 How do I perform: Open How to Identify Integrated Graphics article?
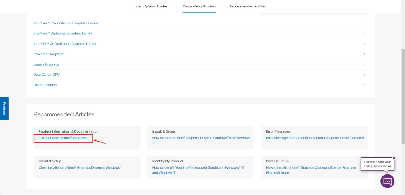[x=198, y=170]
